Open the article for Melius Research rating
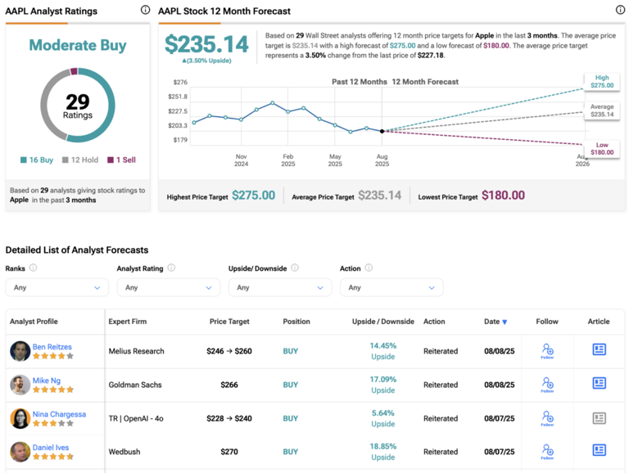Screen dimensions: 629x473 pyautogui.click(x=599, y=349)
